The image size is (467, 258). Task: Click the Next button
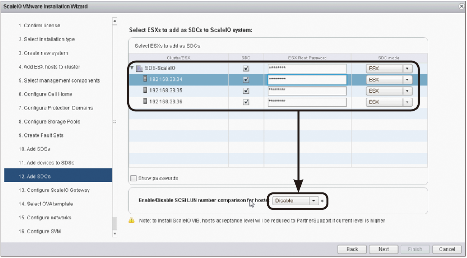(384, 249)
